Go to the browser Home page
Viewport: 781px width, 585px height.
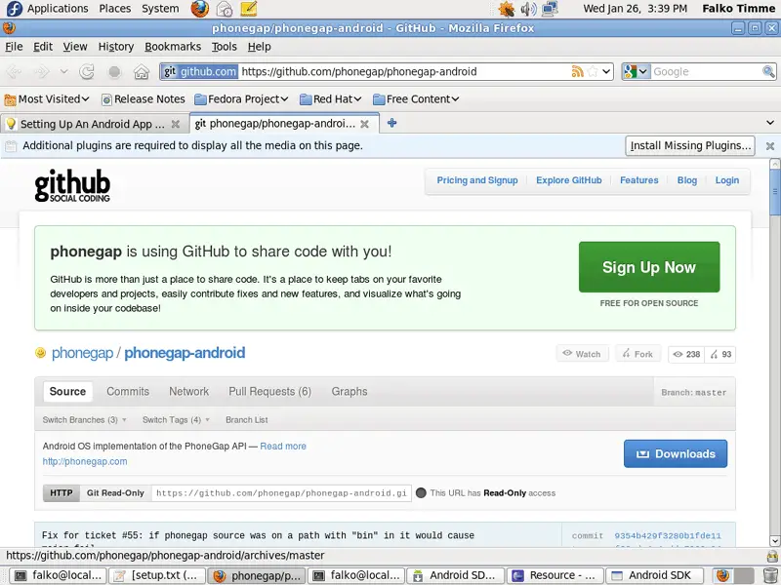tap(142, 72)
